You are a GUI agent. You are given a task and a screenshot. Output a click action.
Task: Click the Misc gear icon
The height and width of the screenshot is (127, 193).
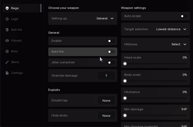click(x=7, y=52)
